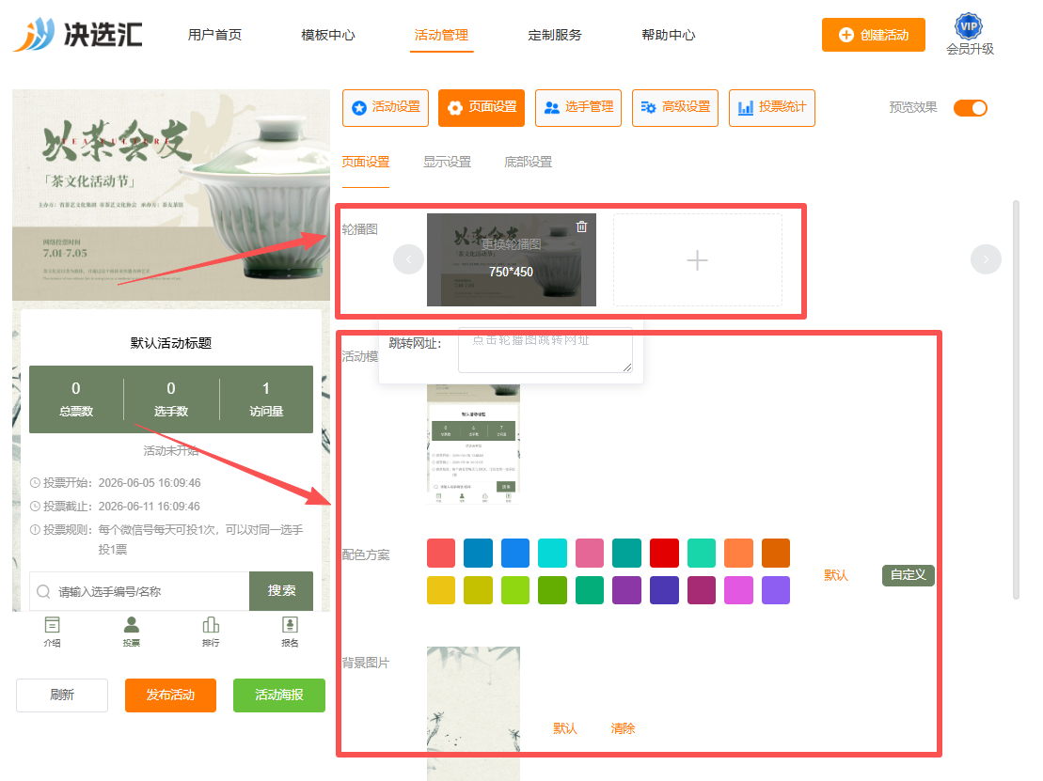The width and height of the screenshot is (1043, 781).
Task: Open the 活动设置 section button
Action: point(386,108)
